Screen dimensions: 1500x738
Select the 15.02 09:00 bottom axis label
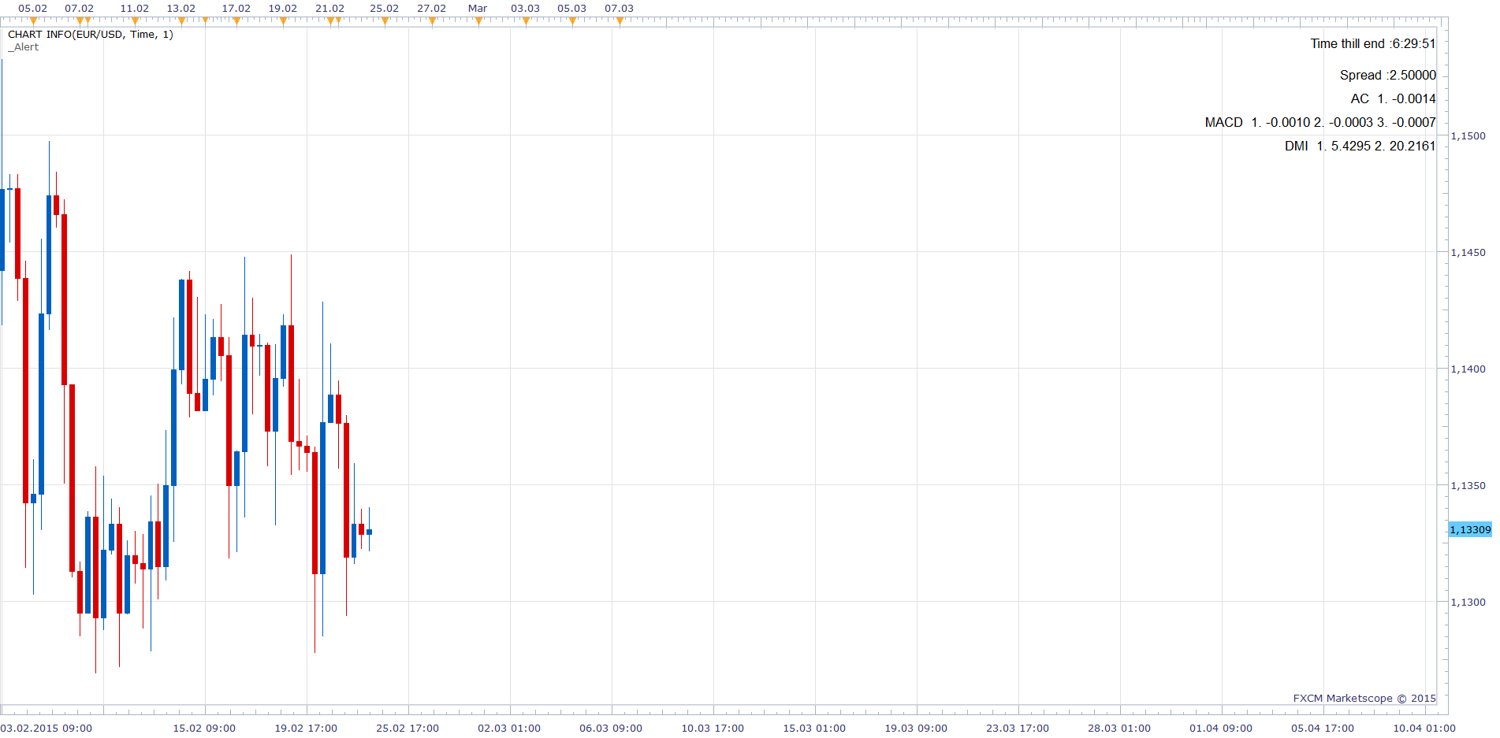pyautogui.click(x=204, y=729)
